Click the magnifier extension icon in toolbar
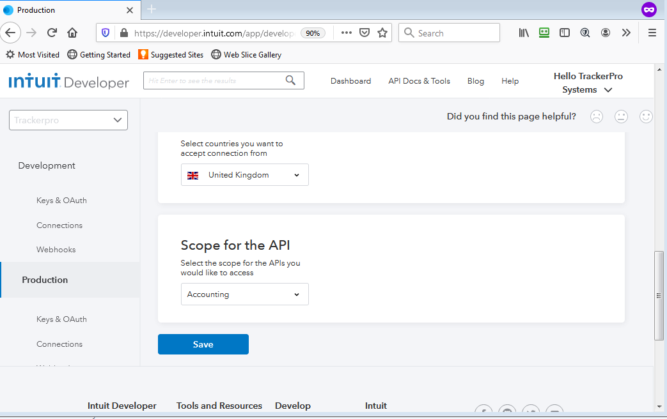 point(585,33)
